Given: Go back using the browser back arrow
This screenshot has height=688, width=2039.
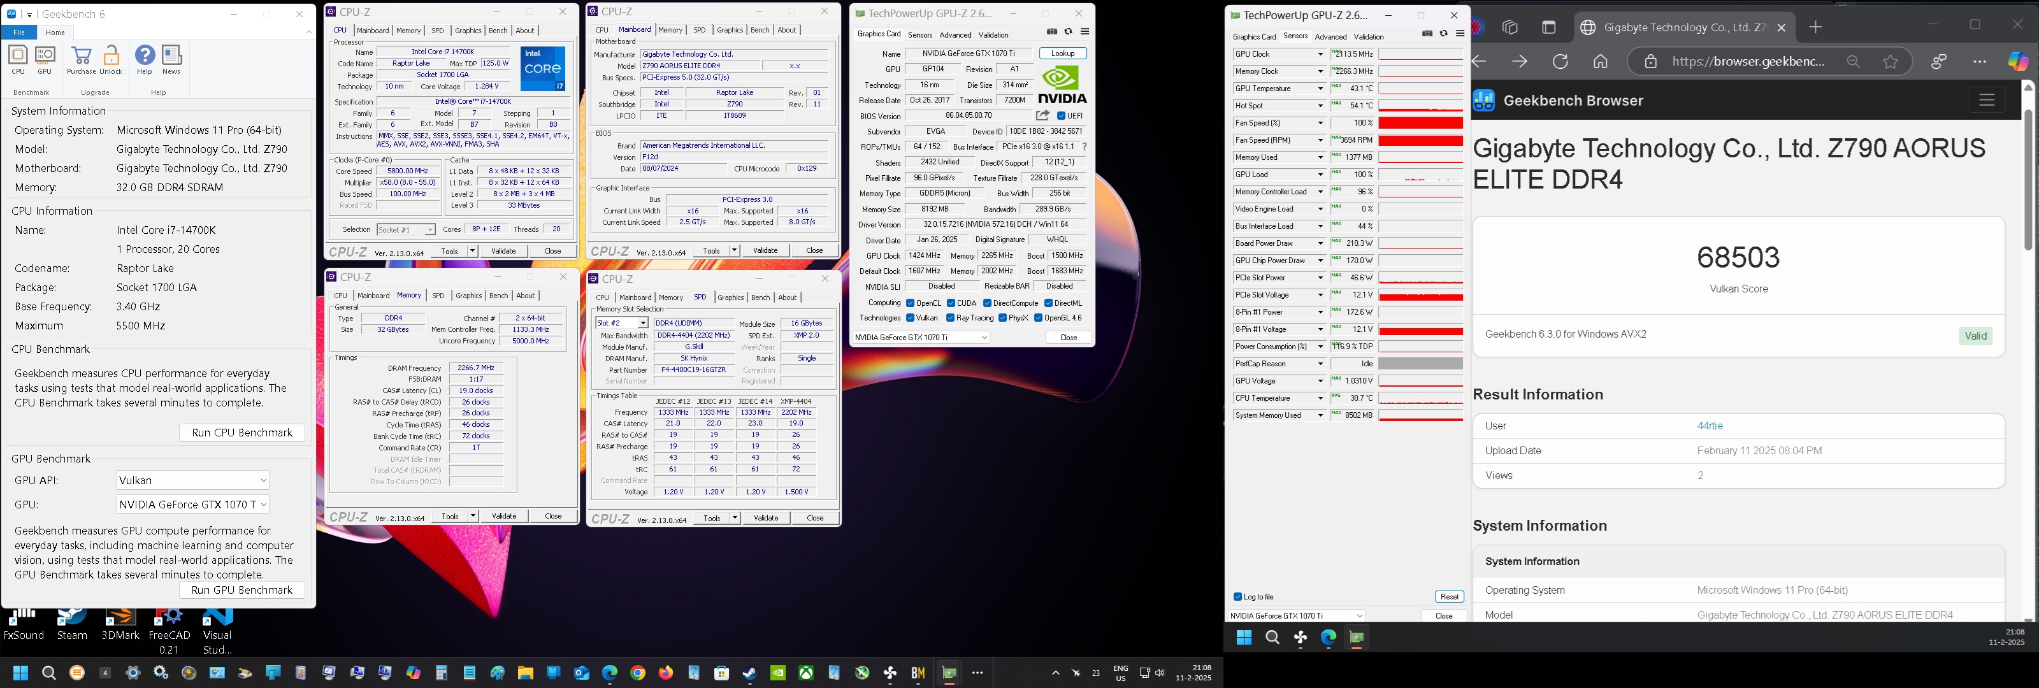Looking at the screenshot, I should [1478, 62].
